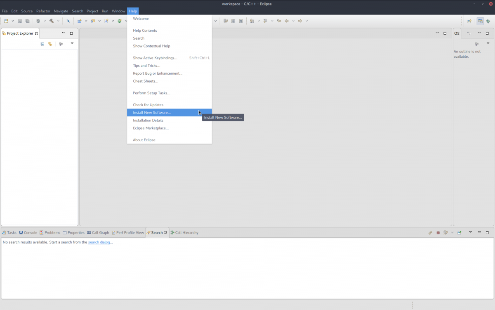This screenshot has width=495, height=310.
Task: Open Eclipse Marketplace from Help menu
Action: pos(151,128)
